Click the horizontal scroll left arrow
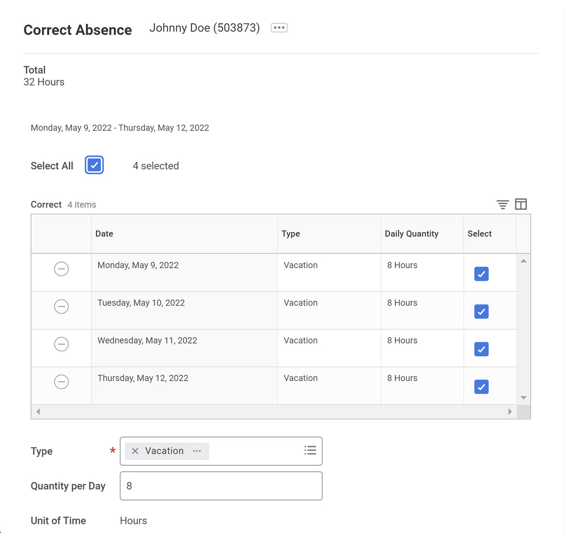Image resolution: width=565 pixels, height=533 pixels. tap(38, 412)
